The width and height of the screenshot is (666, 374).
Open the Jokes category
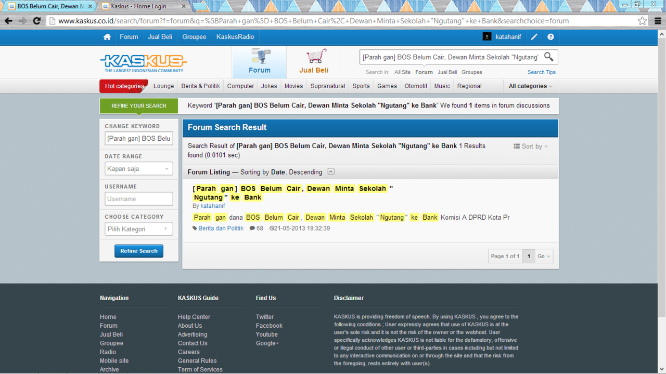(269, 86)
